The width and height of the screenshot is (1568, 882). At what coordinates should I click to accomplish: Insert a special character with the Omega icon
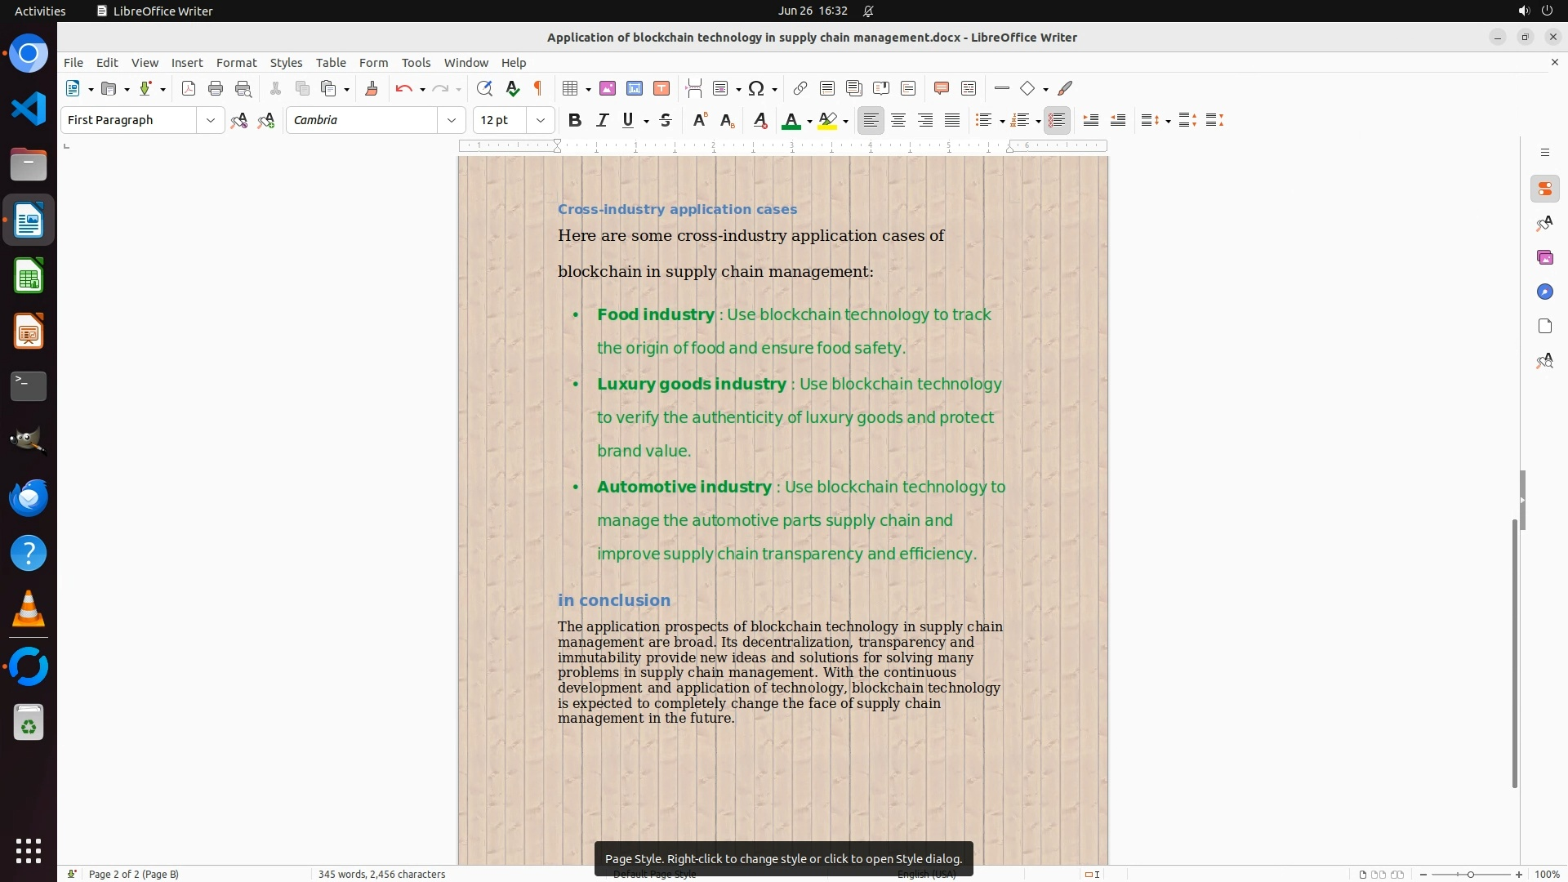[756, 89]
